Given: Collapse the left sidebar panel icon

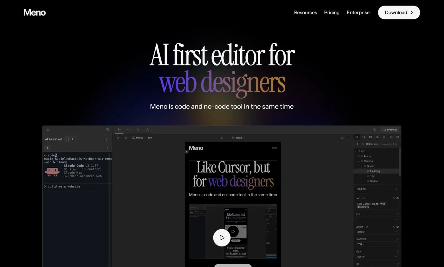Looking at the screenshot, I should [107, 130].
